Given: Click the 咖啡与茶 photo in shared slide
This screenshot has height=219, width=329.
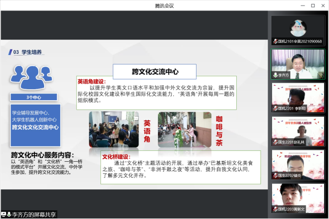Looking at the screenshot, I should 184,129.
